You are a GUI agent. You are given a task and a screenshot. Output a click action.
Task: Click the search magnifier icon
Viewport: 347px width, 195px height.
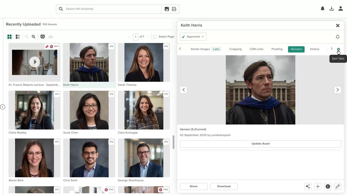pyautogui.click(x=61, y=9)
